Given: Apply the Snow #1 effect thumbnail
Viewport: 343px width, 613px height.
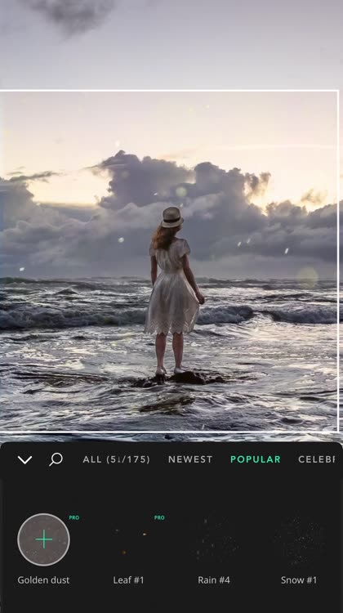Looking at the screenshot, I should (299, 539).
